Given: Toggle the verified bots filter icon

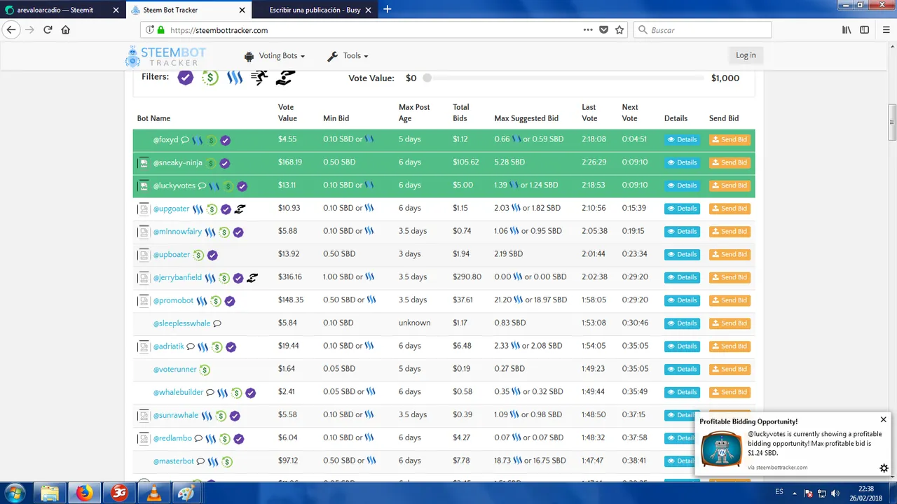Looking at the screenshot, I should point(185,78).
